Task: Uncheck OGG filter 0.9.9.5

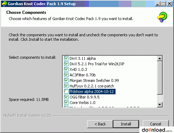Action: tap(66, 97)
